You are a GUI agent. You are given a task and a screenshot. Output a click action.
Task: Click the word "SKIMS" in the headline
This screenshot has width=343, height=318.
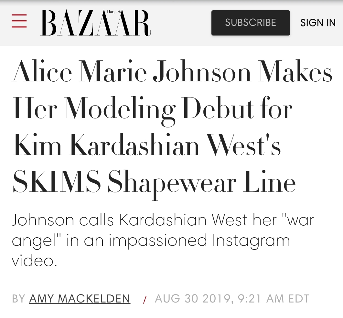(x=57, y=181)
